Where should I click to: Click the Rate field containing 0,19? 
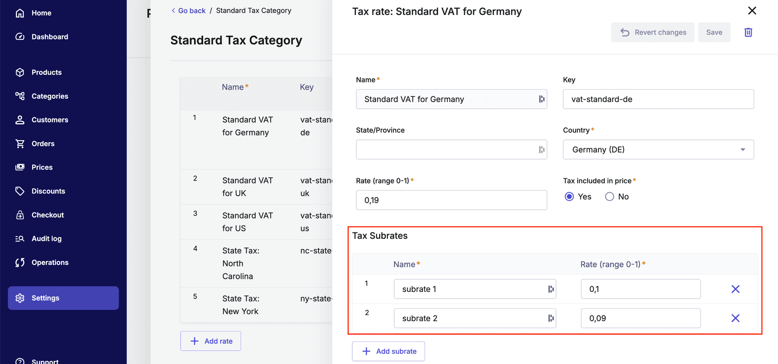click(x=451, y=200)
